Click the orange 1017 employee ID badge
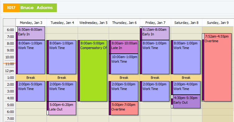 tap(11, 8)
